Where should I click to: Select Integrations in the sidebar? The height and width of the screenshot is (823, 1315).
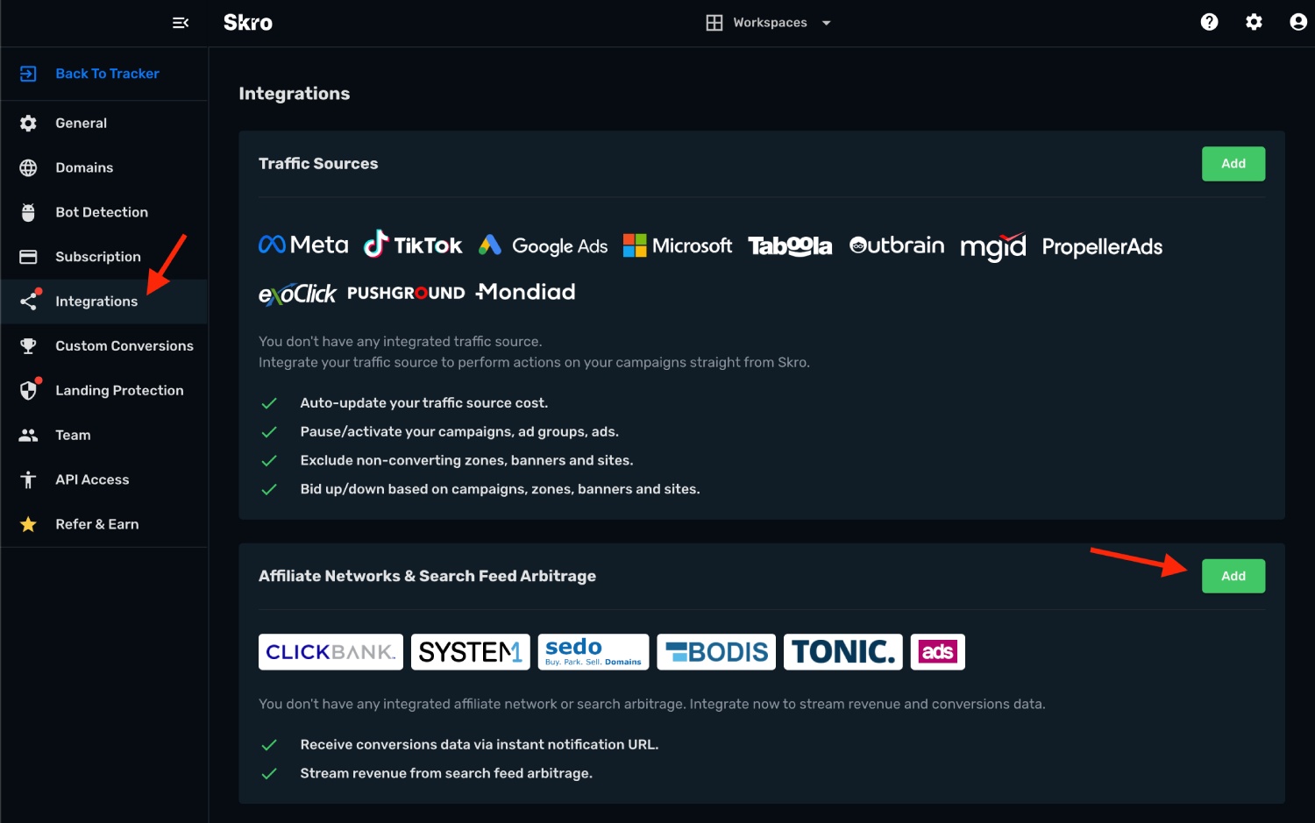pos(104,302)
